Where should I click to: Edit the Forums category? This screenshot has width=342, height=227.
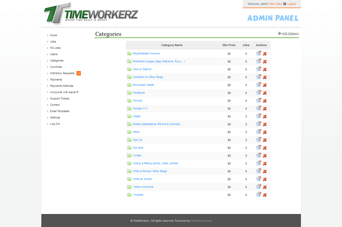259,100
